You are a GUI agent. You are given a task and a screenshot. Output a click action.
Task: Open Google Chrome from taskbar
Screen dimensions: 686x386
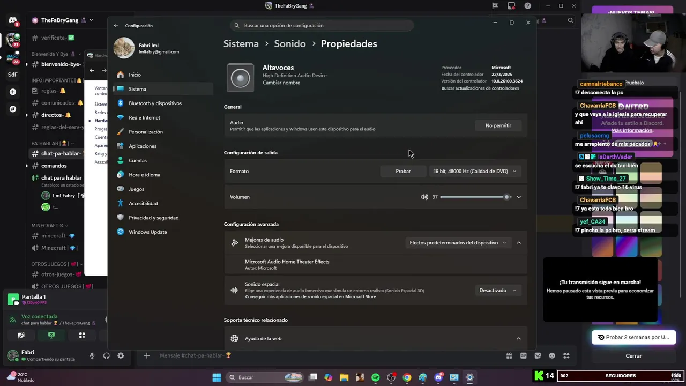pos(407,377)
